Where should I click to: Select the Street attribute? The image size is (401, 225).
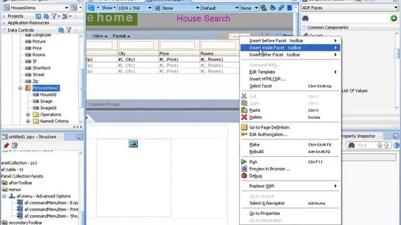(x=38, y=74)
